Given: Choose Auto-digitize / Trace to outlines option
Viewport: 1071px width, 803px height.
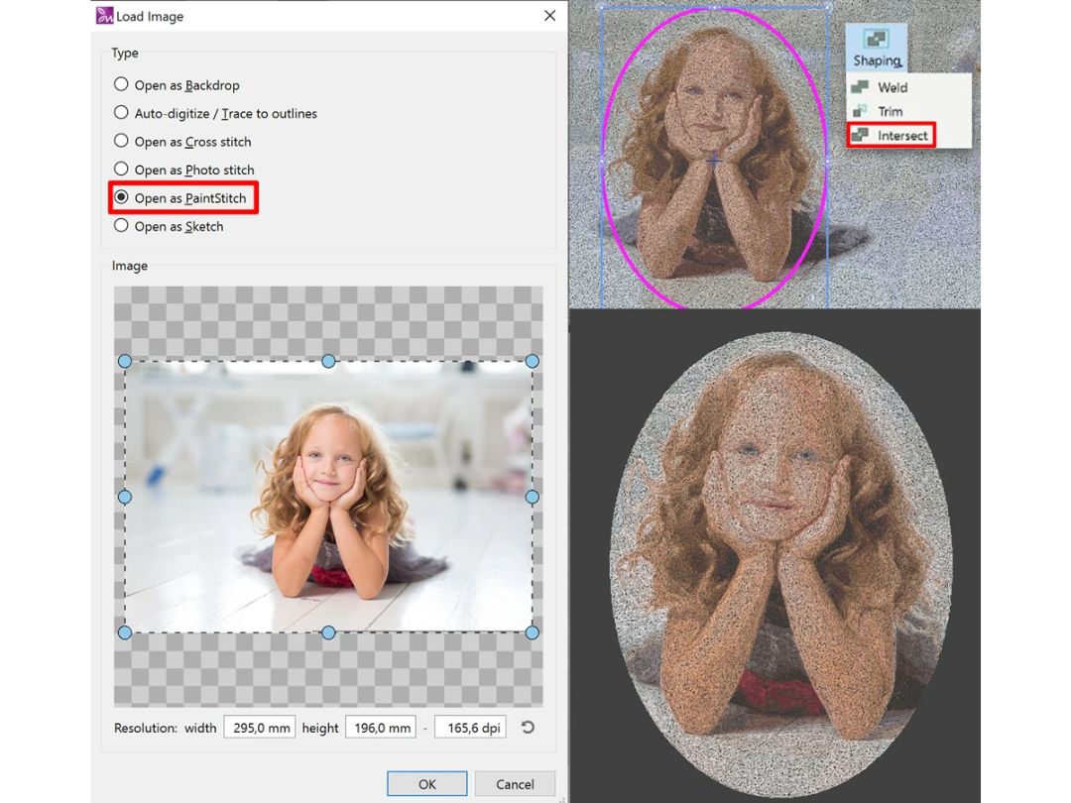Looking at the screenshot, I should tap(121, 113).
